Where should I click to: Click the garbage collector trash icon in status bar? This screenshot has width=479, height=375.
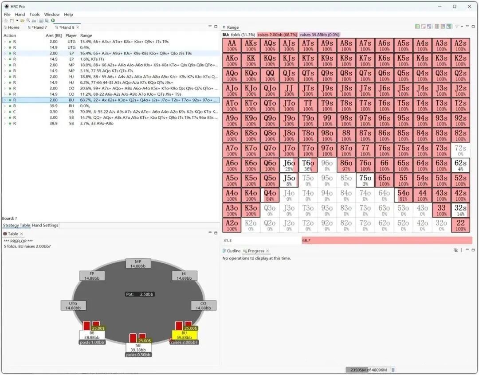[x=393, y=370]
